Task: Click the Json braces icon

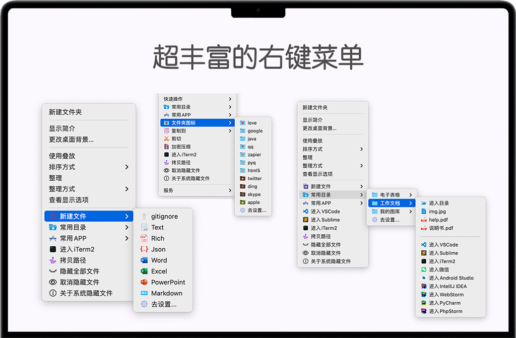Action: pyautogui.click(x=144, y=249)
